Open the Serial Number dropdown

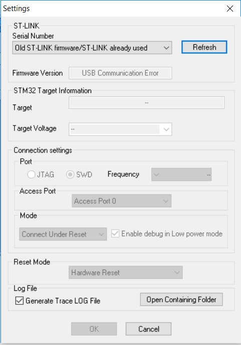[92, 48]
